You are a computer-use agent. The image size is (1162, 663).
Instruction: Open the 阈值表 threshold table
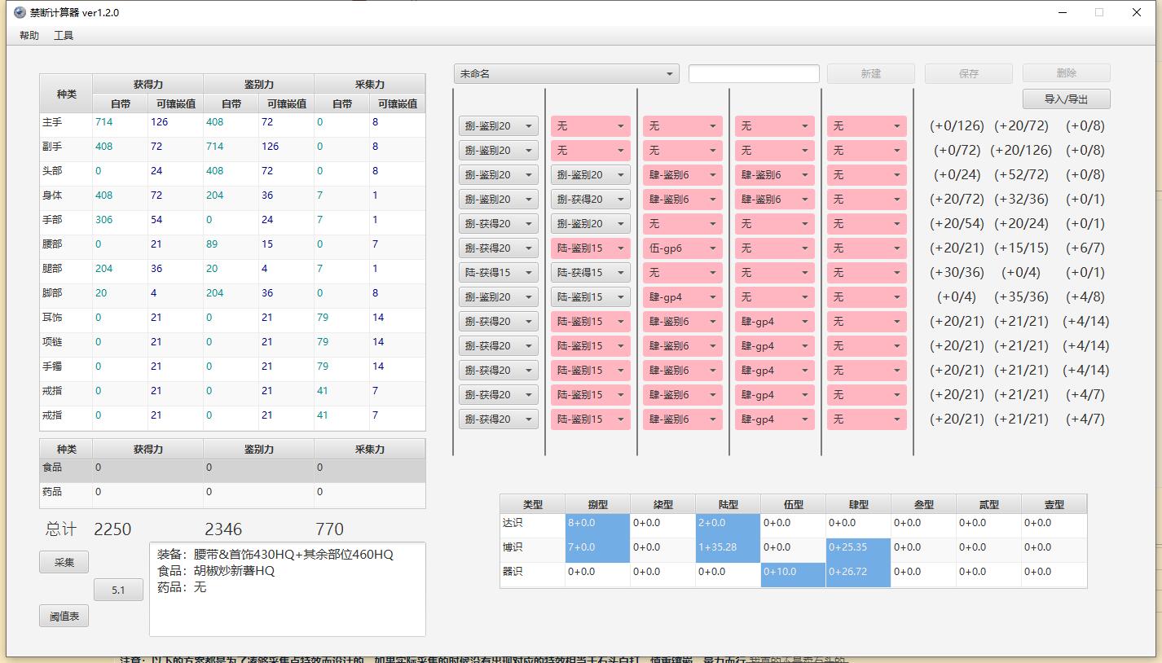(64, 616)
